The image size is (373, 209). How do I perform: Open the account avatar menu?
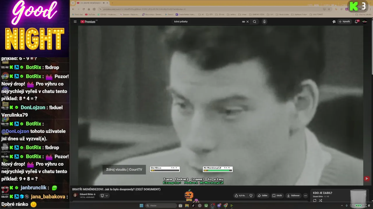pyautogui.click(x=365, y=21)
